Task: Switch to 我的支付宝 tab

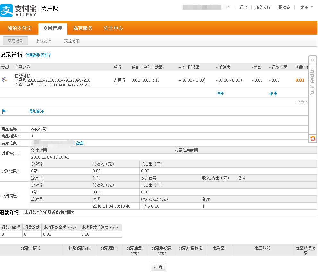Action: (20, 29)
